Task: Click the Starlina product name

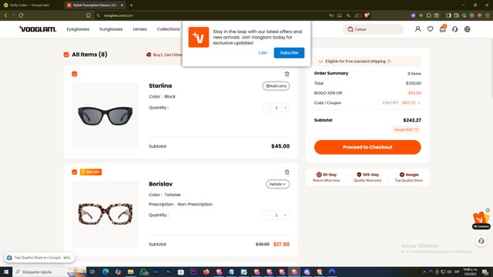Action: pyautogui.click(x=160, y=85)
